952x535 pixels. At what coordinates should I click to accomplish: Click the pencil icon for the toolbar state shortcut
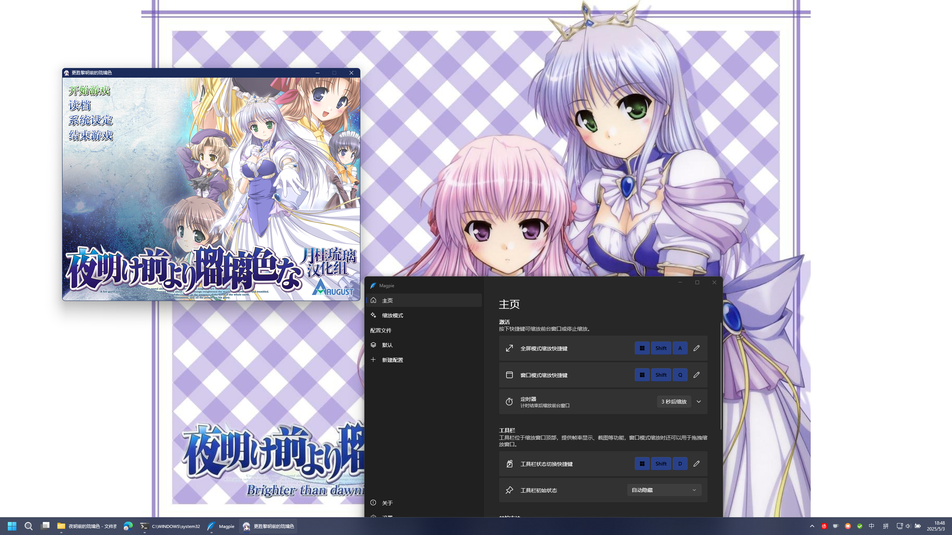pos(697,464)
